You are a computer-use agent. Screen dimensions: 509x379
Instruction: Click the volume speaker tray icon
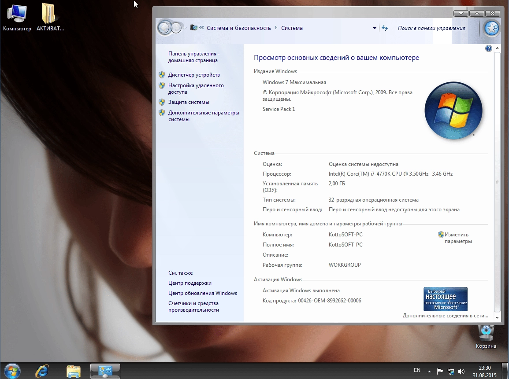coord(461,371)
